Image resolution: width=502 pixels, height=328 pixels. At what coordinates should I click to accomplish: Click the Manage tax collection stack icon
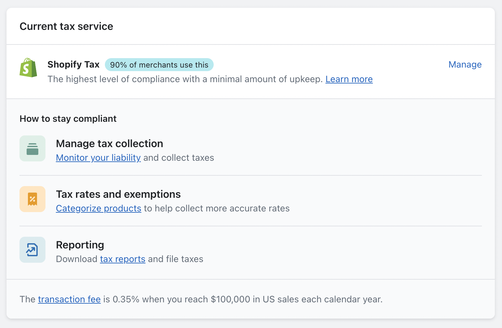[x=32, y=148]
